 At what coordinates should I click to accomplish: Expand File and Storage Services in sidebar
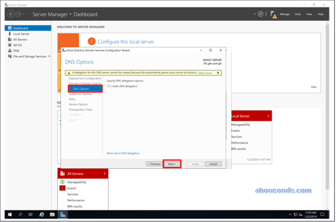tap(49, 57)
